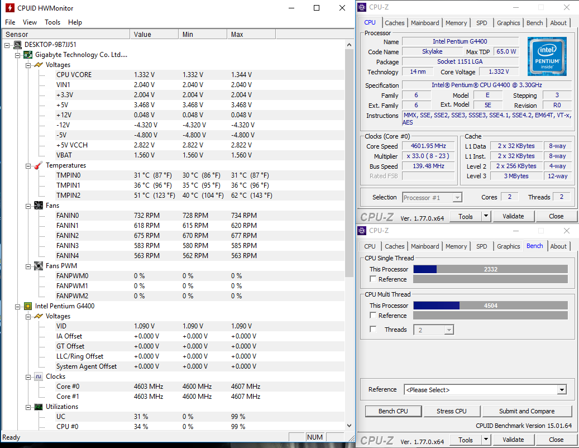The width and height of the screenshot is (579, 448).
Task: Open the Threads count dropdown
Action: click(449, 330)
